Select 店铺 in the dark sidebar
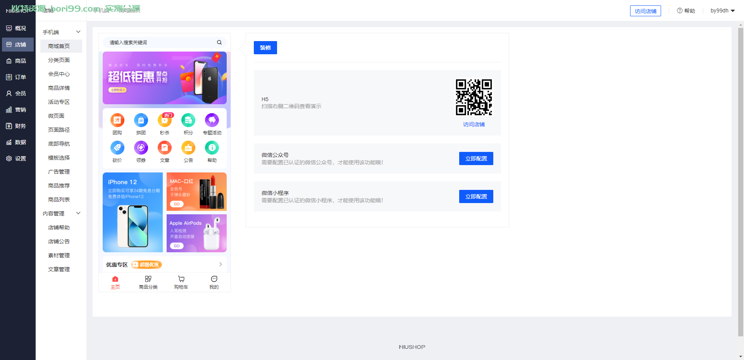The height and width of the screenshot is (360, 744). pyautogui.click(x=17, y=45)
